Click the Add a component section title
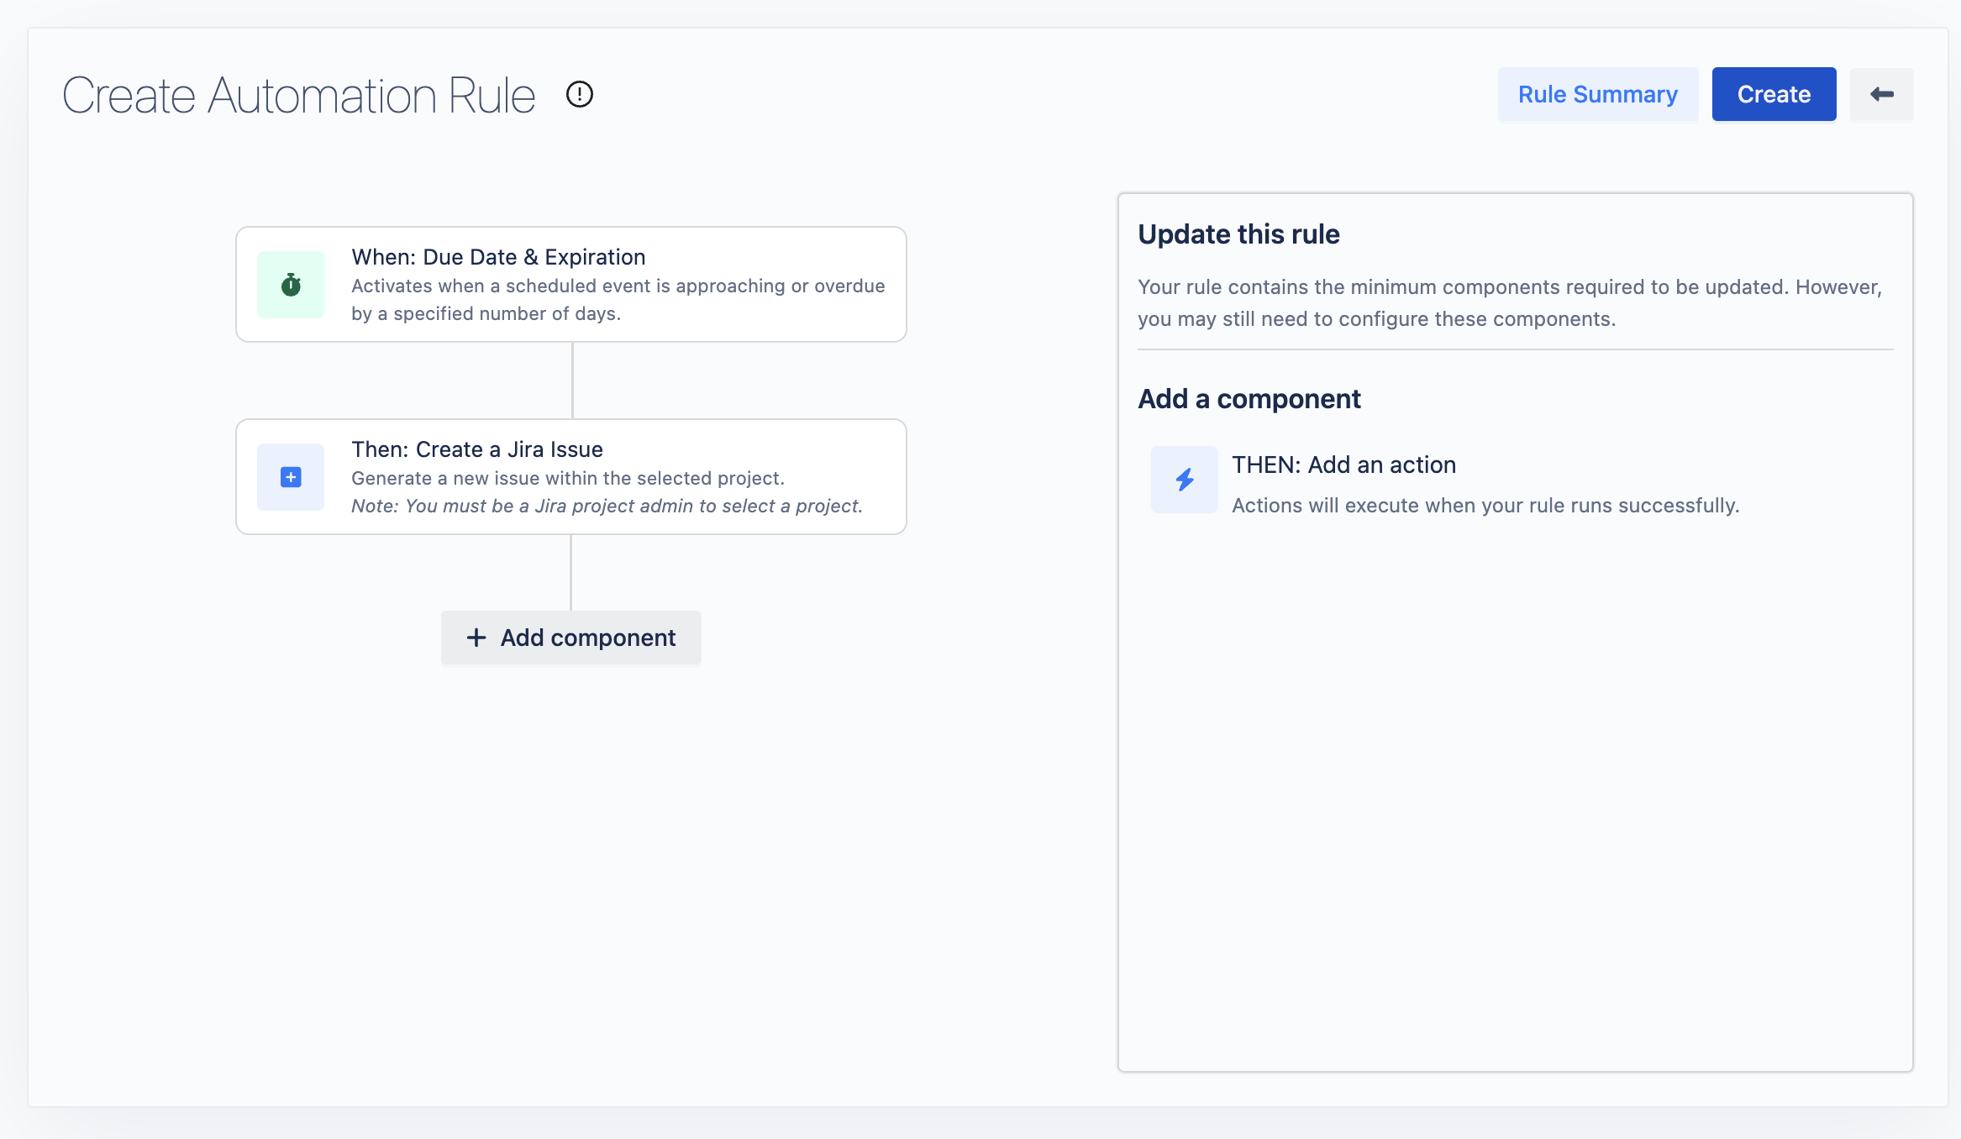 [1249, 399]
